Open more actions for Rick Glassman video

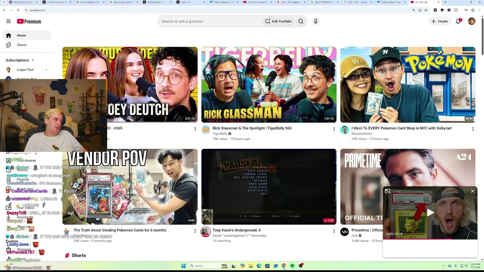pos(334,129)
